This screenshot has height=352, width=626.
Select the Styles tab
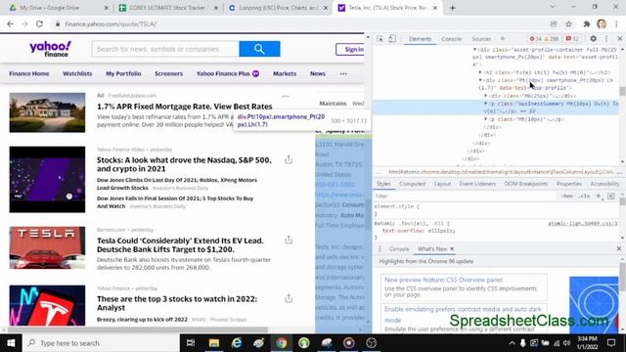click(x=383, y=184)
